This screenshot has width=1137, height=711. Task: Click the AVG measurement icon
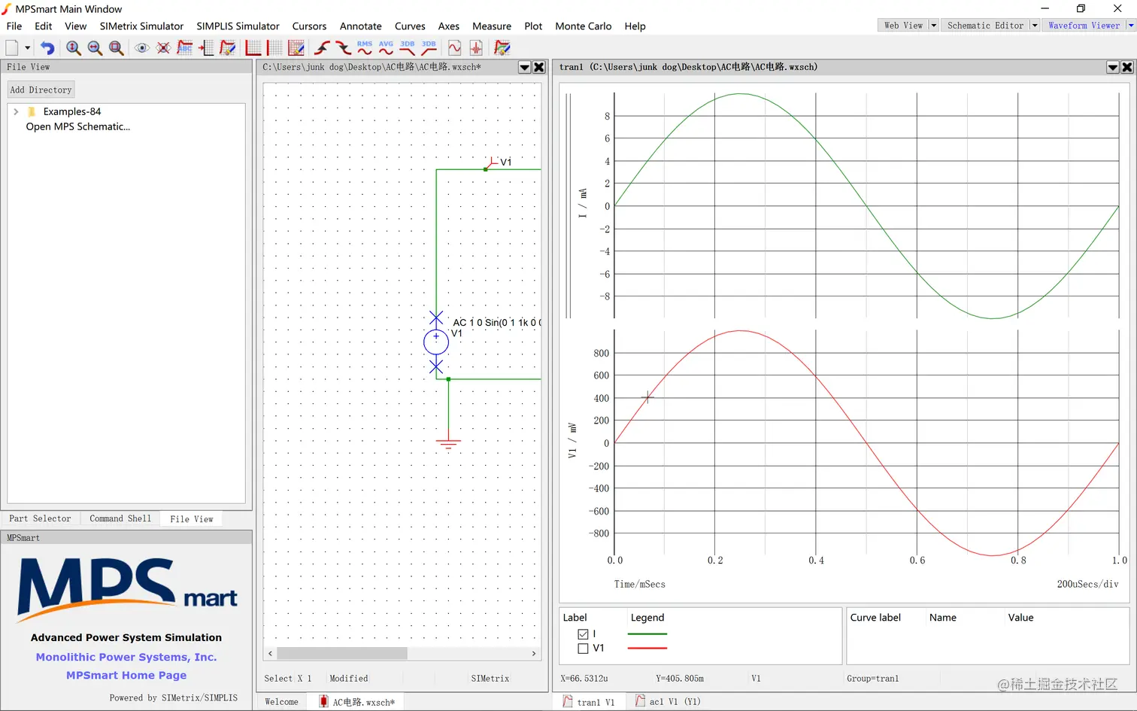tap(386, 48)
